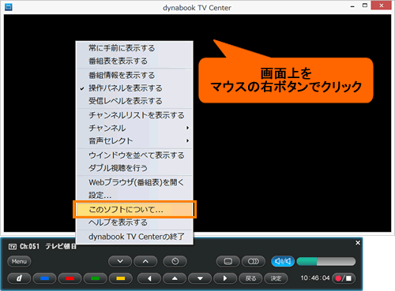Select ダブル視聴を行う menu item
The height and width of the screenshot is (291, 395).
(134, 168)
